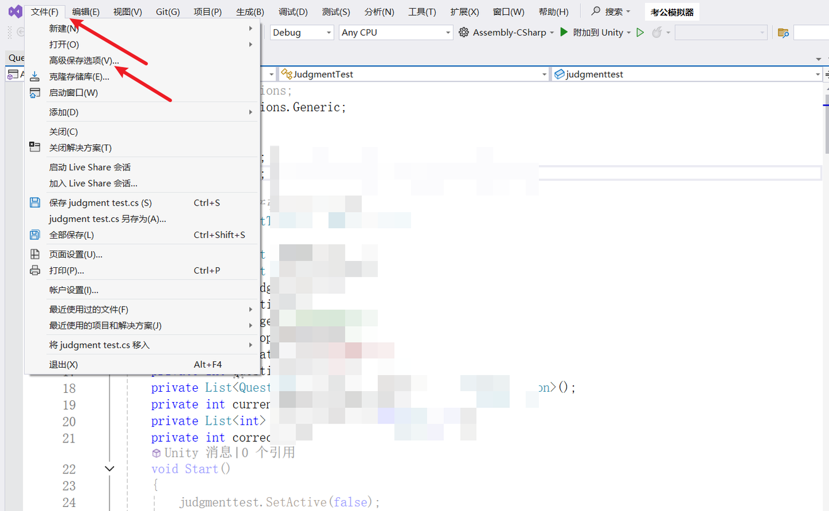Click the 克隆存储库 clone icon
This screenshot has height=511, width=829.
pos(35,77)
